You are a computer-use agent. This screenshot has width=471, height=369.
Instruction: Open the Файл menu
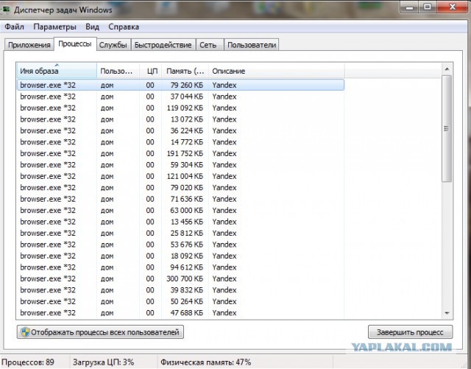14,27
